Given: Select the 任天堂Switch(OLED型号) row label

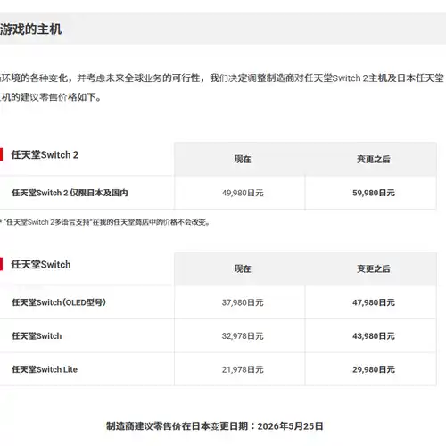Looking at the screenshot, I should click(59, 302).
